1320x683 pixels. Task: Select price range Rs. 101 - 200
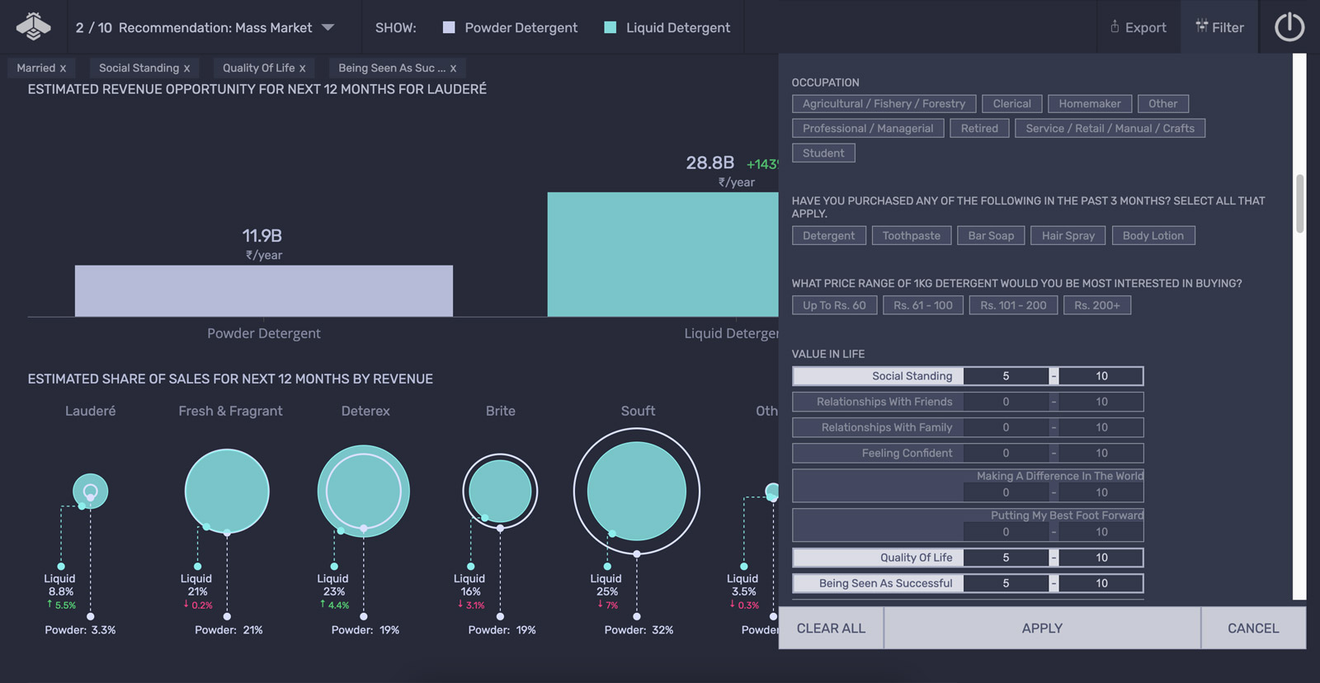click(x=1013, y=305)
